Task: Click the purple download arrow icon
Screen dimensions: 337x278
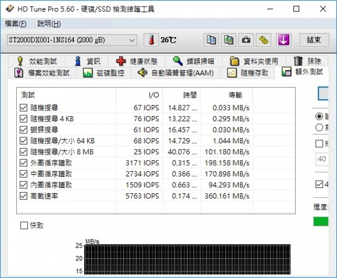Action: (284, 40)
